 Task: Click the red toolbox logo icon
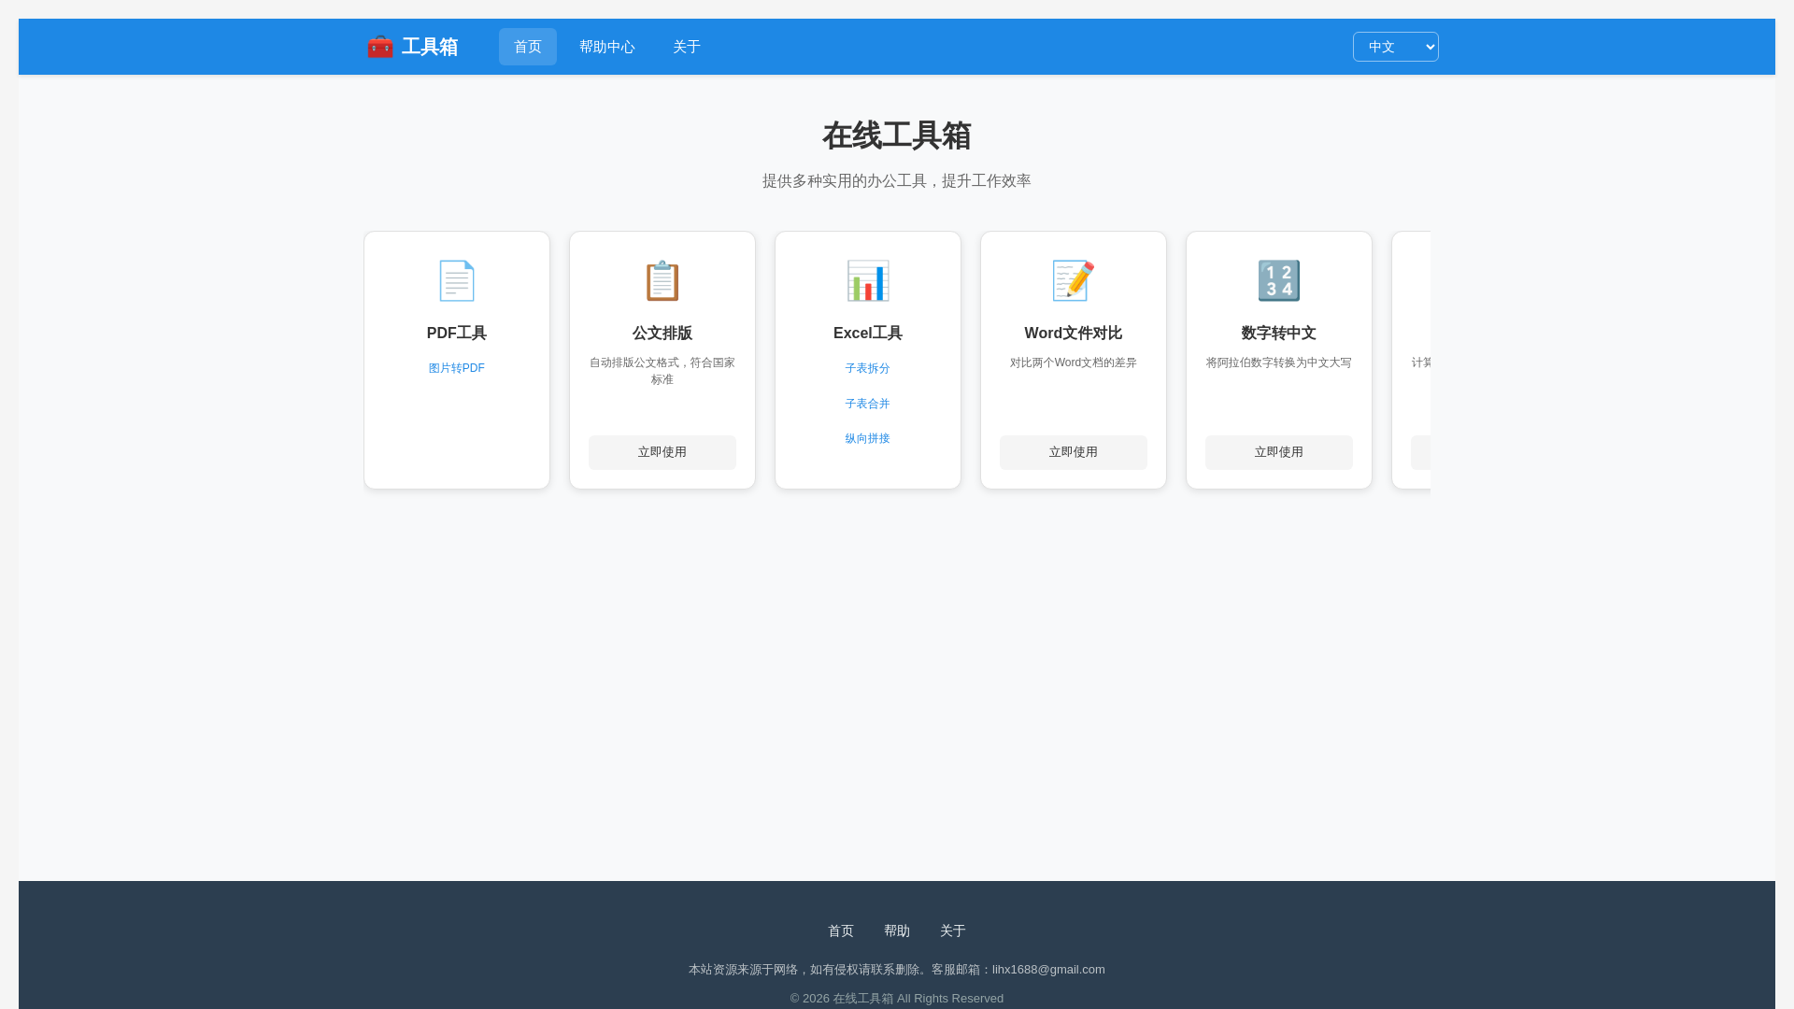380,47
